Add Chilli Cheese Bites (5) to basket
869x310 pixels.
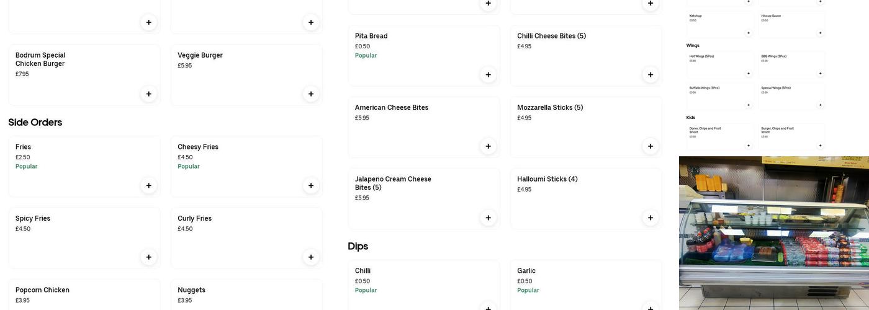pyautogui.click(x=651, y=75)
